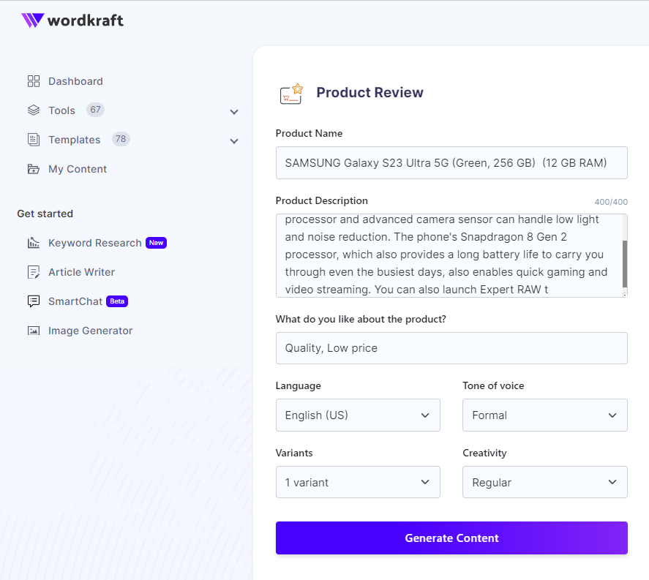Click the SmartChat speech bubble icon
The height and width of the screenshot is (580, 649).
point(32,301)
